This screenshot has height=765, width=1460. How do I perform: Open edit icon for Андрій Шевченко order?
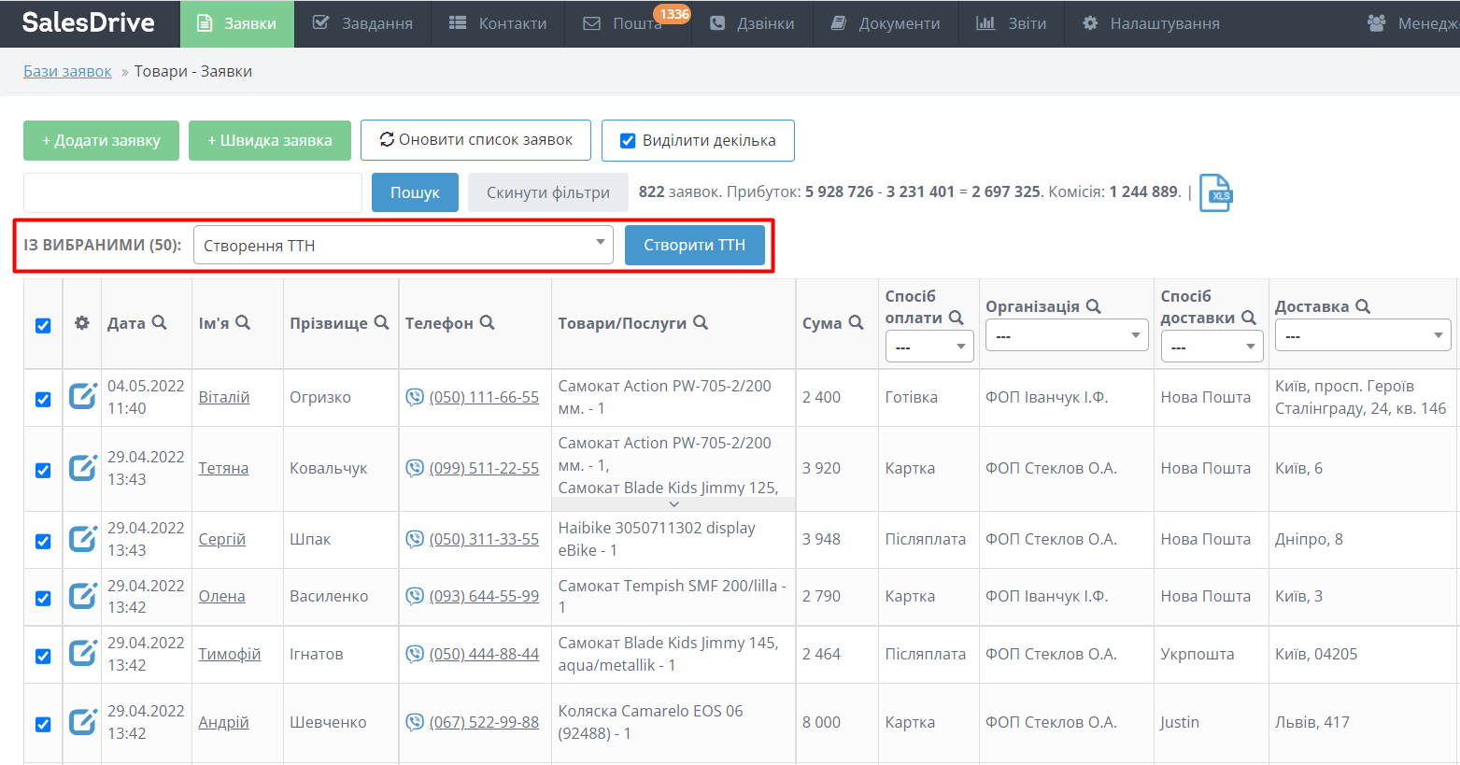point(82,722)
